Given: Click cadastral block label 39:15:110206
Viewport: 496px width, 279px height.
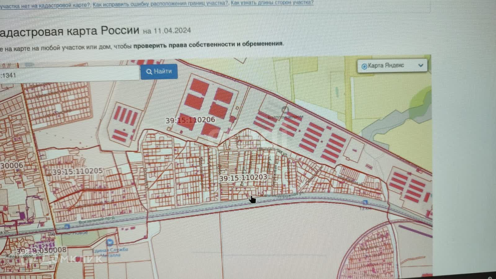Looking at the screenshot, I should pos(190,120).
